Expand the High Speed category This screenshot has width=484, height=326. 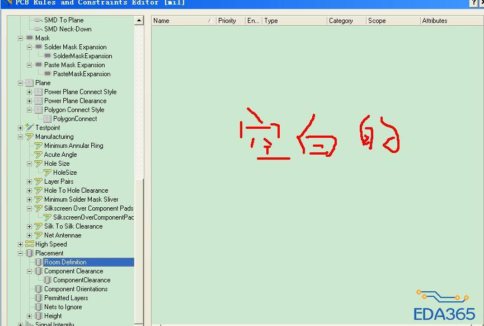coord(20,244)
